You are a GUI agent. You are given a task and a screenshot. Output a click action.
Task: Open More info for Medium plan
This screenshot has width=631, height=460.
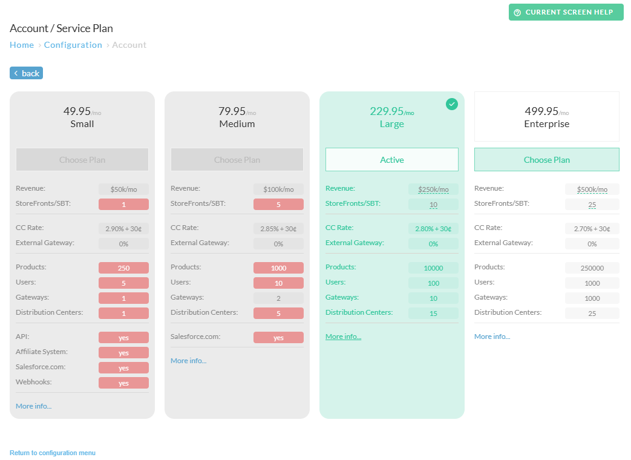click(188, 361)
